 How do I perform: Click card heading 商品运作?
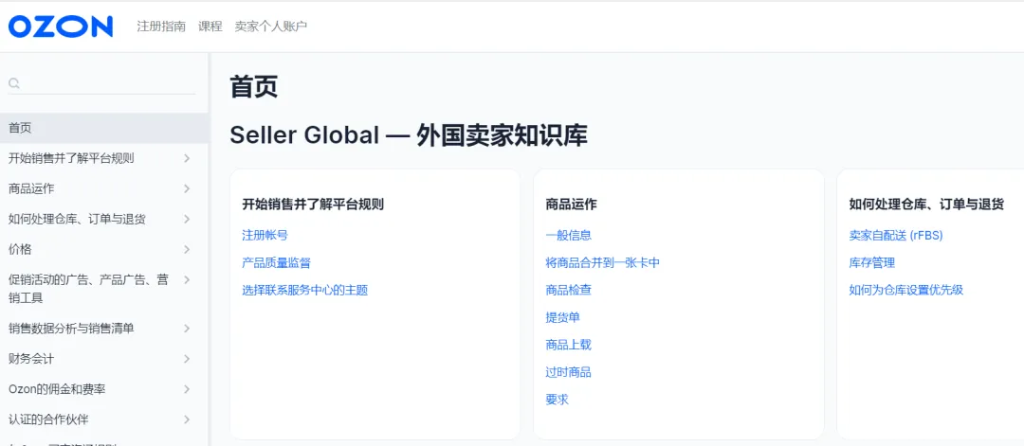(571, 205)
